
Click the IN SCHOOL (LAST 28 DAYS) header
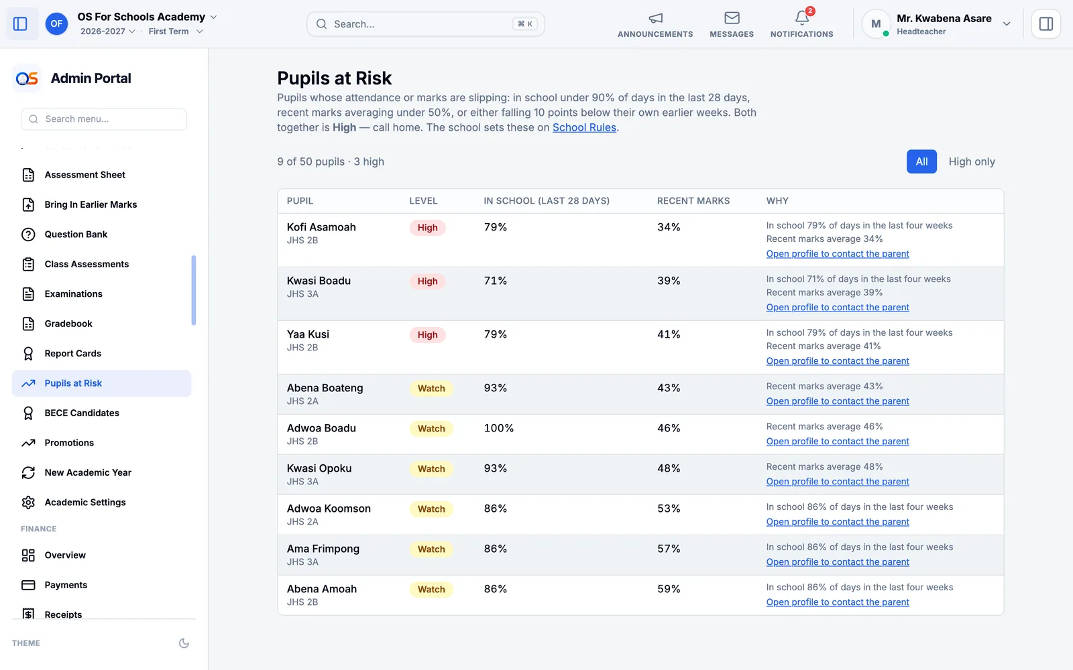click(547, 201)
